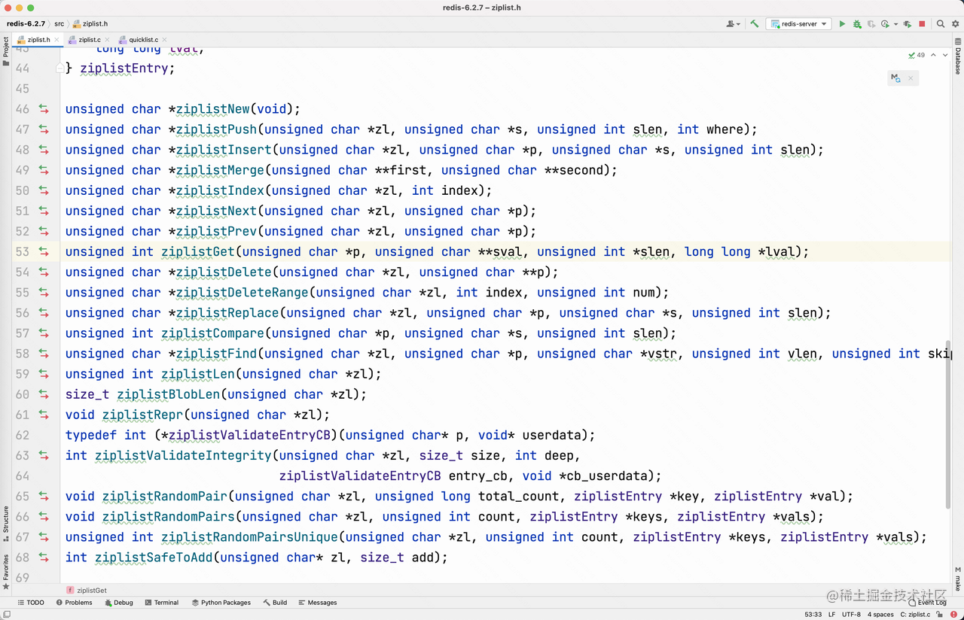Go to next highlighted problem arrow
Viewport: 964px width, 620px height.
(945, 55)
